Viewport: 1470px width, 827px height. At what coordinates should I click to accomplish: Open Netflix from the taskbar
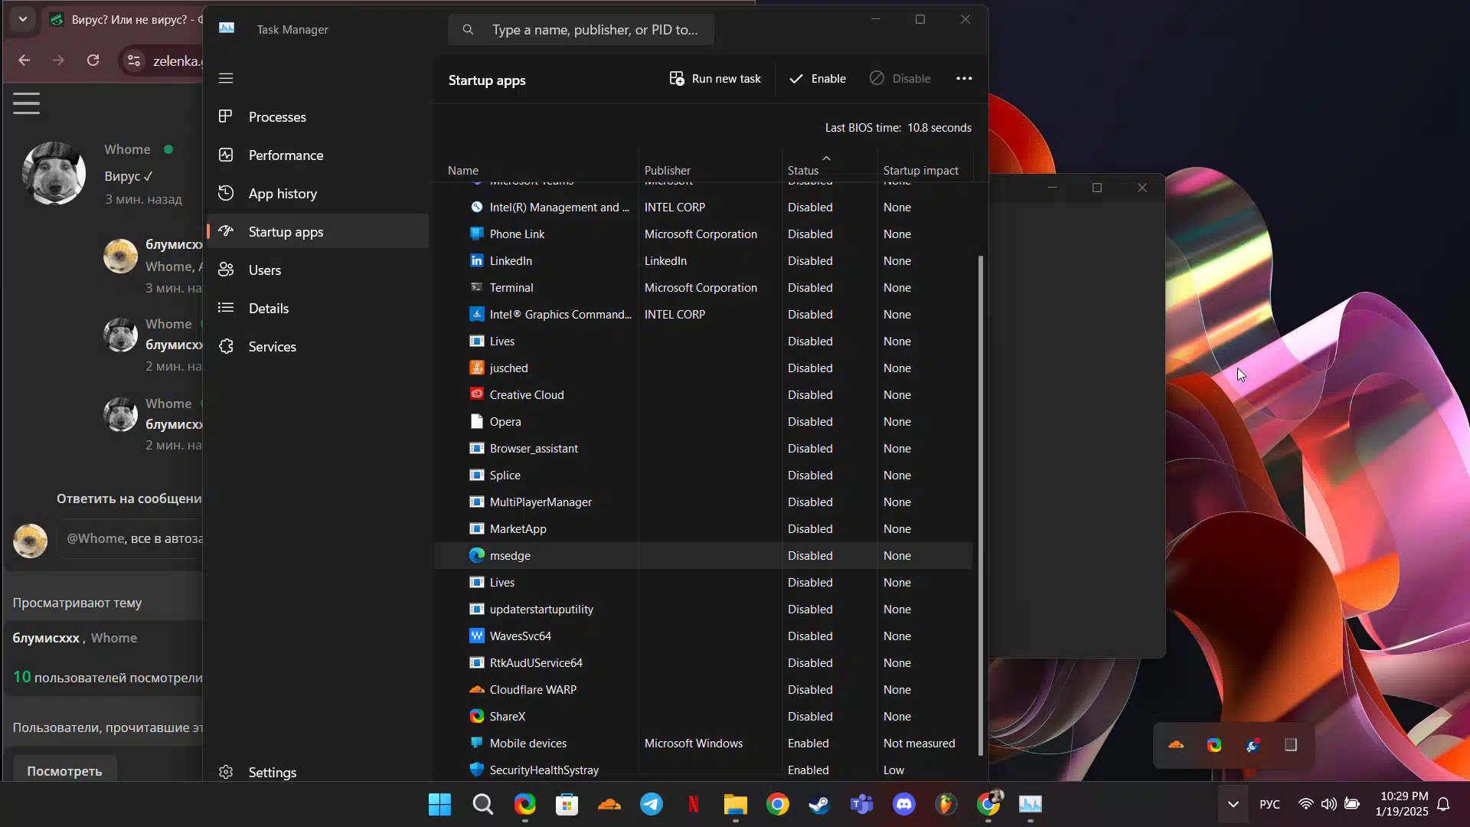694,804
